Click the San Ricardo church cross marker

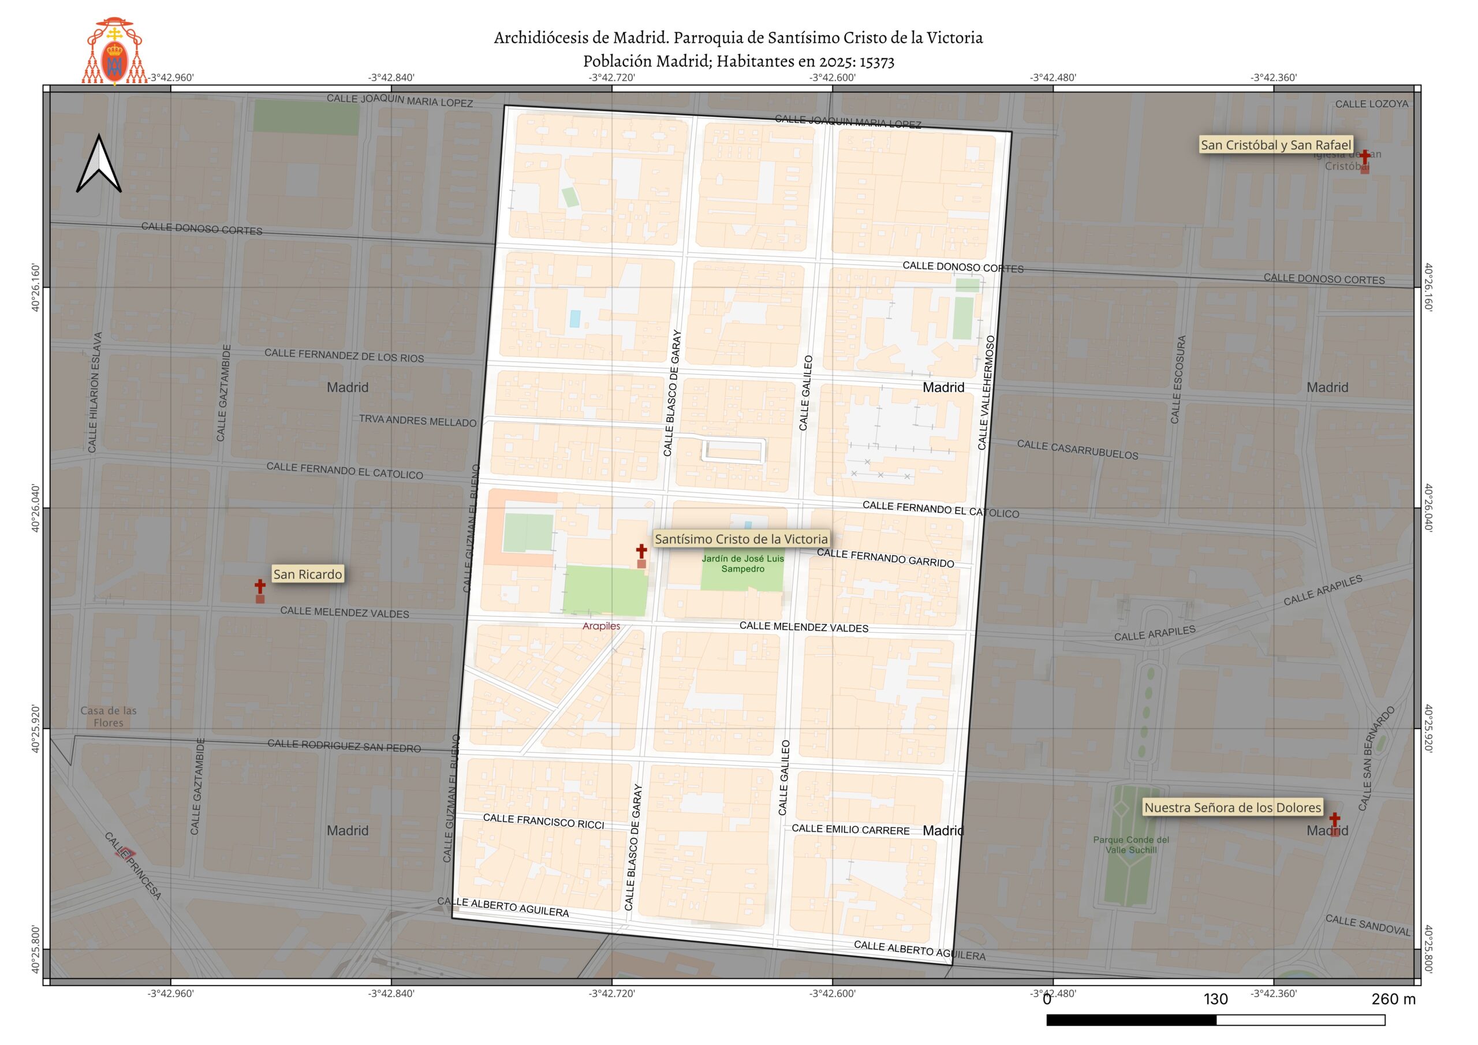pos(260,587)
